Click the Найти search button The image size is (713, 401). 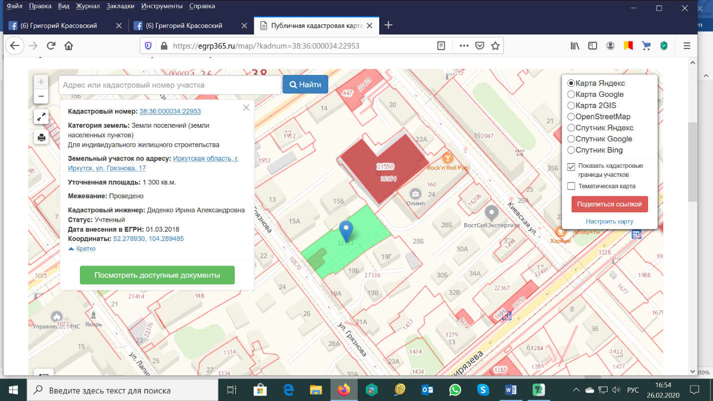click(x=305, y=84)
